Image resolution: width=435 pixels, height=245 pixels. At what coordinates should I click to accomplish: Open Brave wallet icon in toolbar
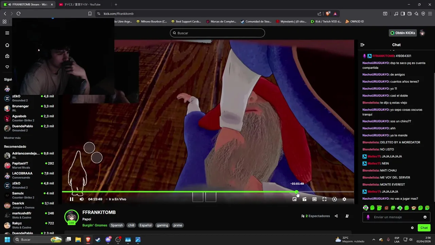[x=410, y=14]
